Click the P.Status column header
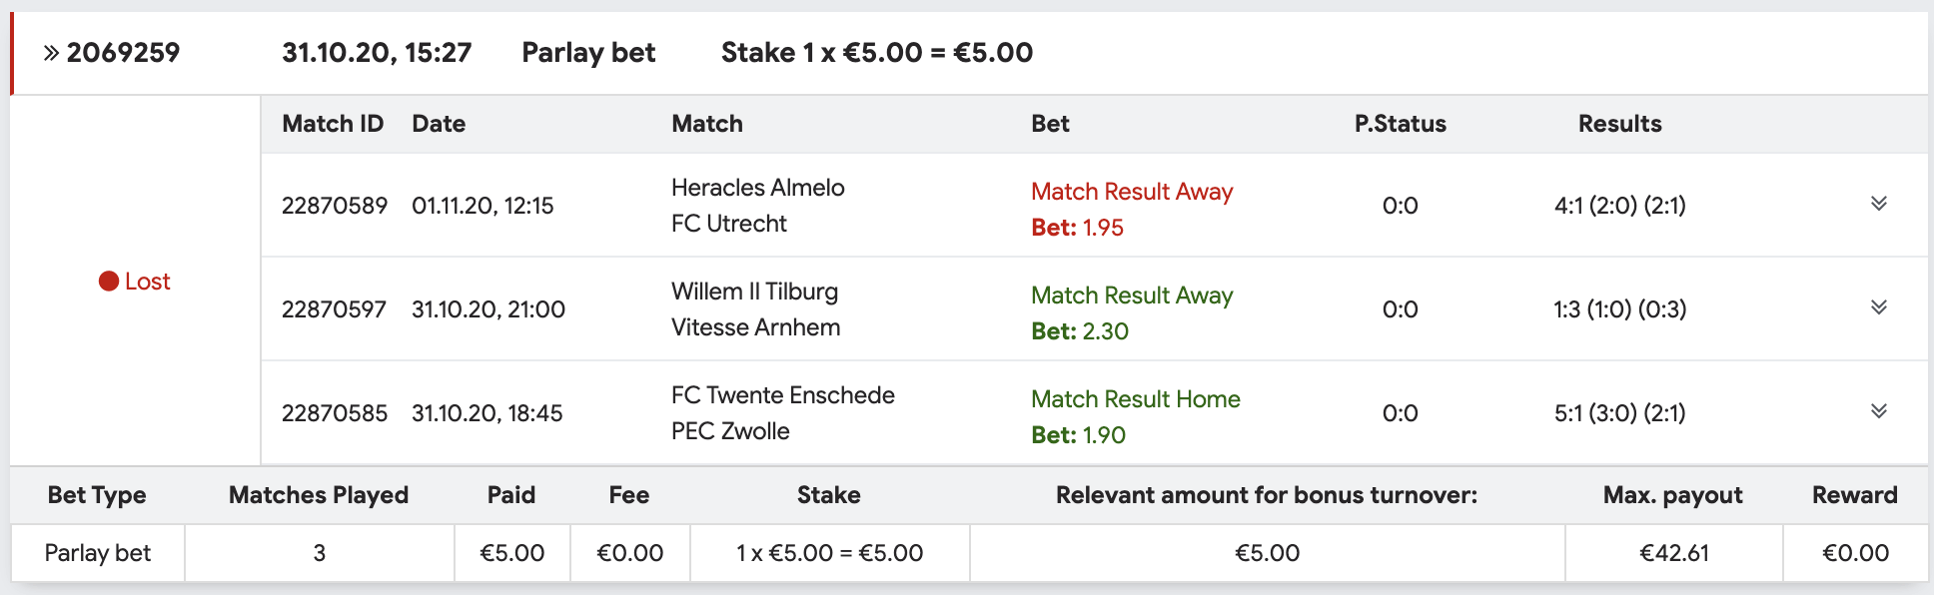The image size is (1934, 595). (x=1400, y=124)
